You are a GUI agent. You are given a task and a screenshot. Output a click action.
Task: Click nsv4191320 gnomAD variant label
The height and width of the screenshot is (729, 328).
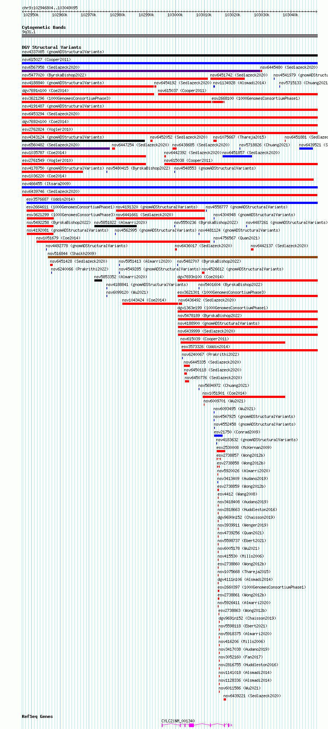point(157,207)
